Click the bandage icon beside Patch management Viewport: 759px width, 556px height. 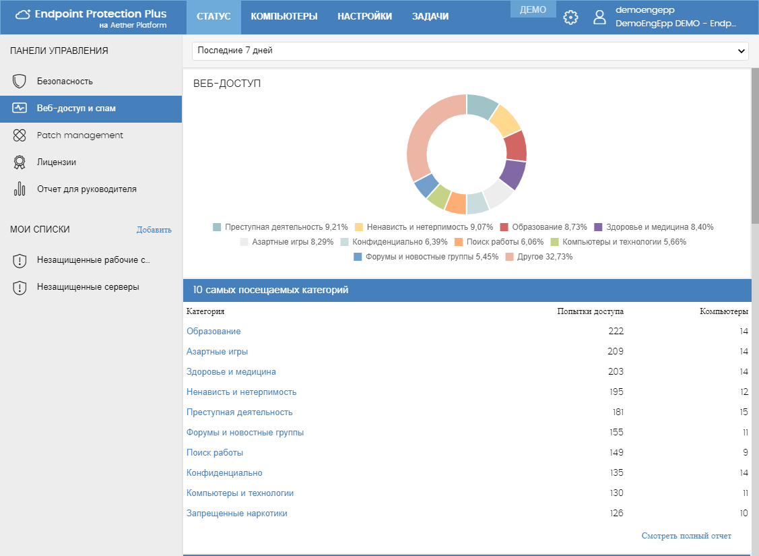click(20, 135)
